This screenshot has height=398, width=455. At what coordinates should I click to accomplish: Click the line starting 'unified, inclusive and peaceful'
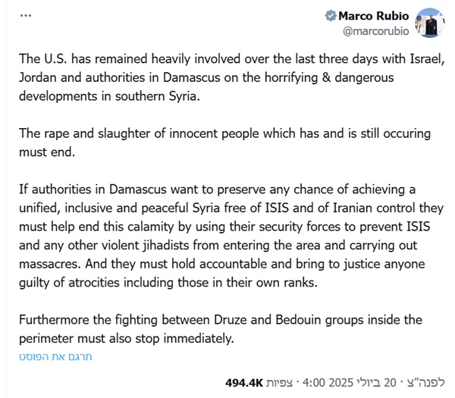[231, 208]
